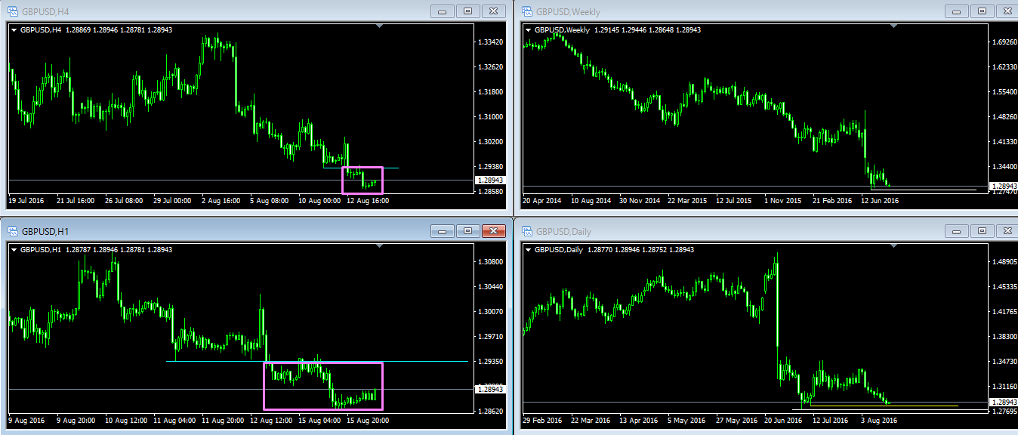
Task: Open triangle dropdown beside GBPUSD,H4 chart label
Action: (x=14, y=30)
